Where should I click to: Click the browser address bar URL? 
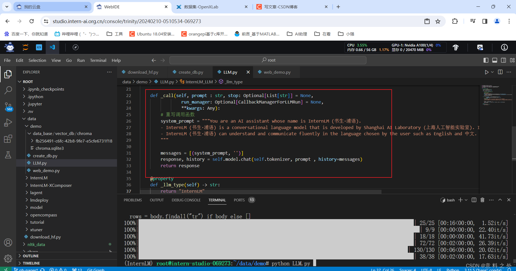click(127, 21)
